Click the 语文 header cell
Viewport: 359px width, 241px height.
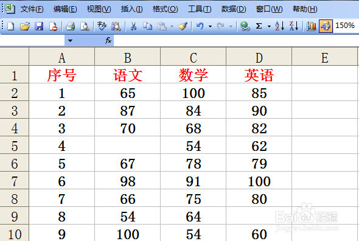pyautogui.click(x=128, y=75)
